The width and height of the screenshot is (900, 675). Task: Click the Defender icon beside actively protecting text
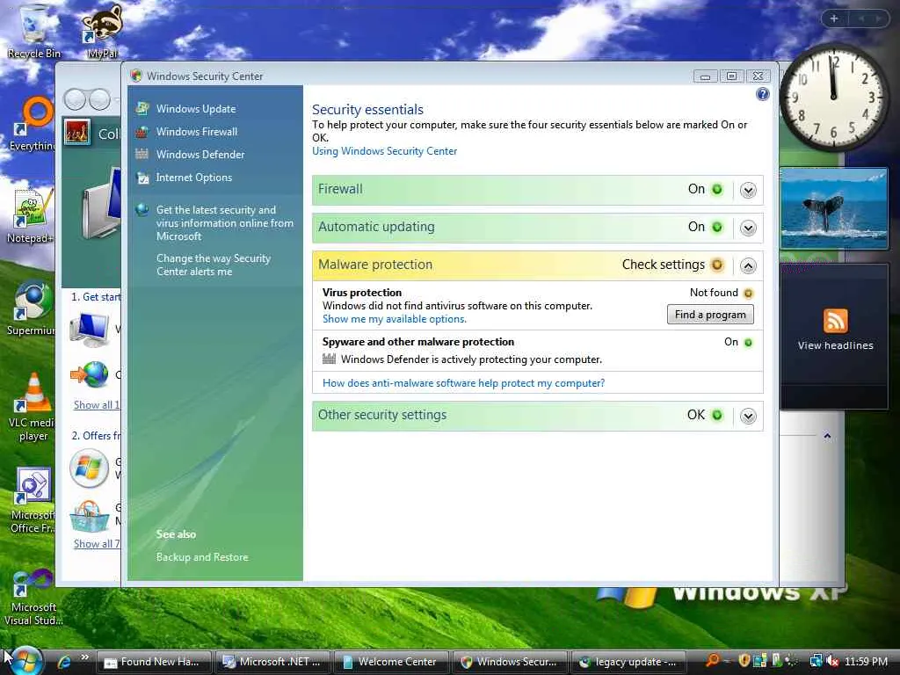(x=329, y=359)
